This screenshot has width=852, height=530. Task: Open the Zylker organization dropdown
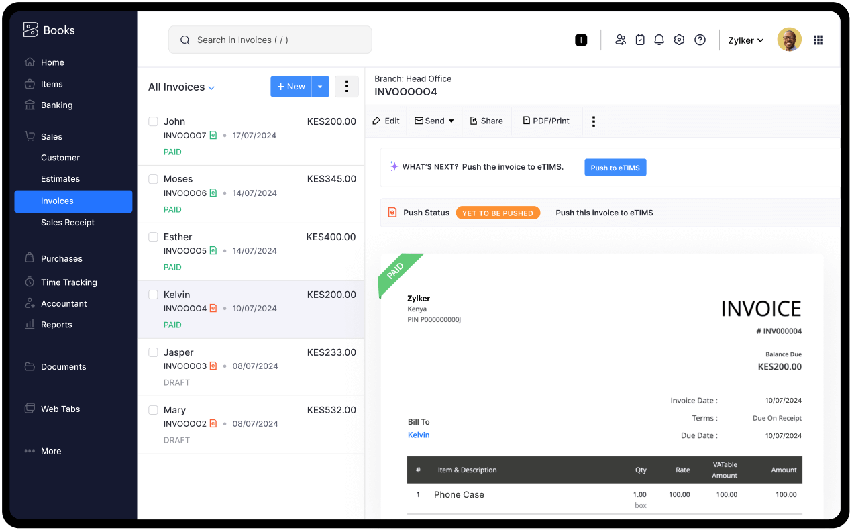click(x=745, y=40)
